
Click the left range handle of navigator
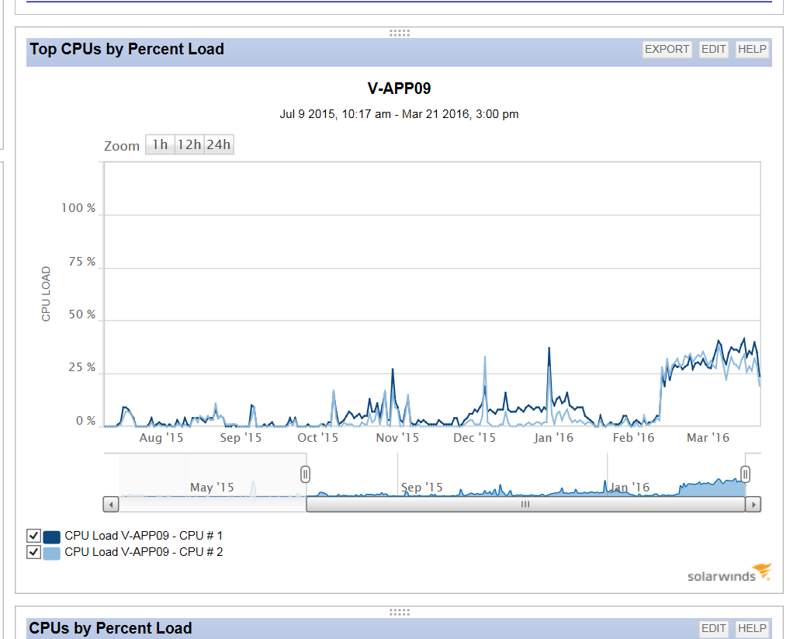click(305, 474)
